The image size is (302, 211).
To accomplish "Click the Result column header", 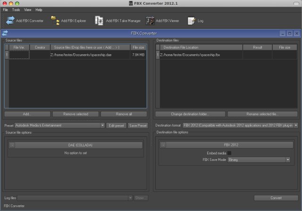I will point(258,47).
